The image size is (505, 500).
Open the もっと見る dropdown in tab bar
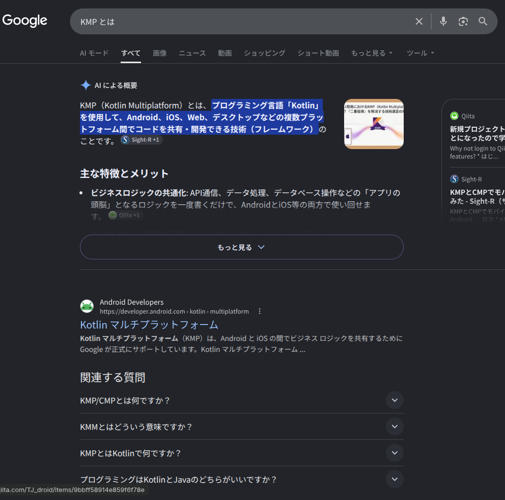pyautogui.click(x=371, y=53)
